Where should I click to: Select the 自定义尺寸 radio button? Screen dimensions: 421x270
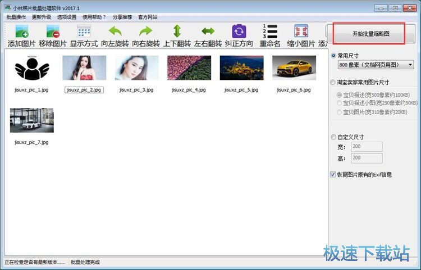pos(333,137)
